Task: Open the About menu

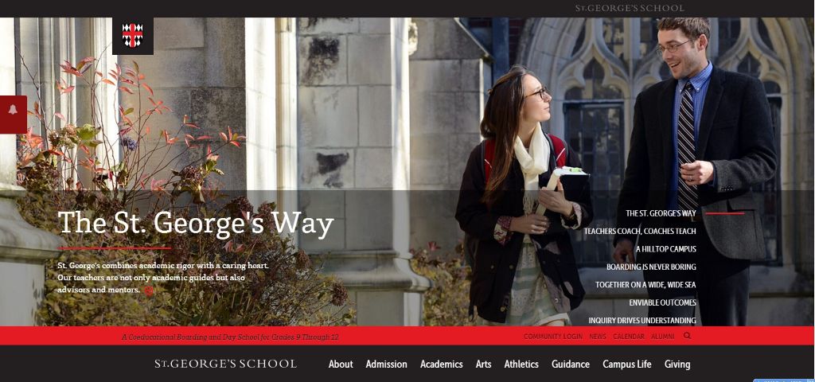Action: coord(341,364)
